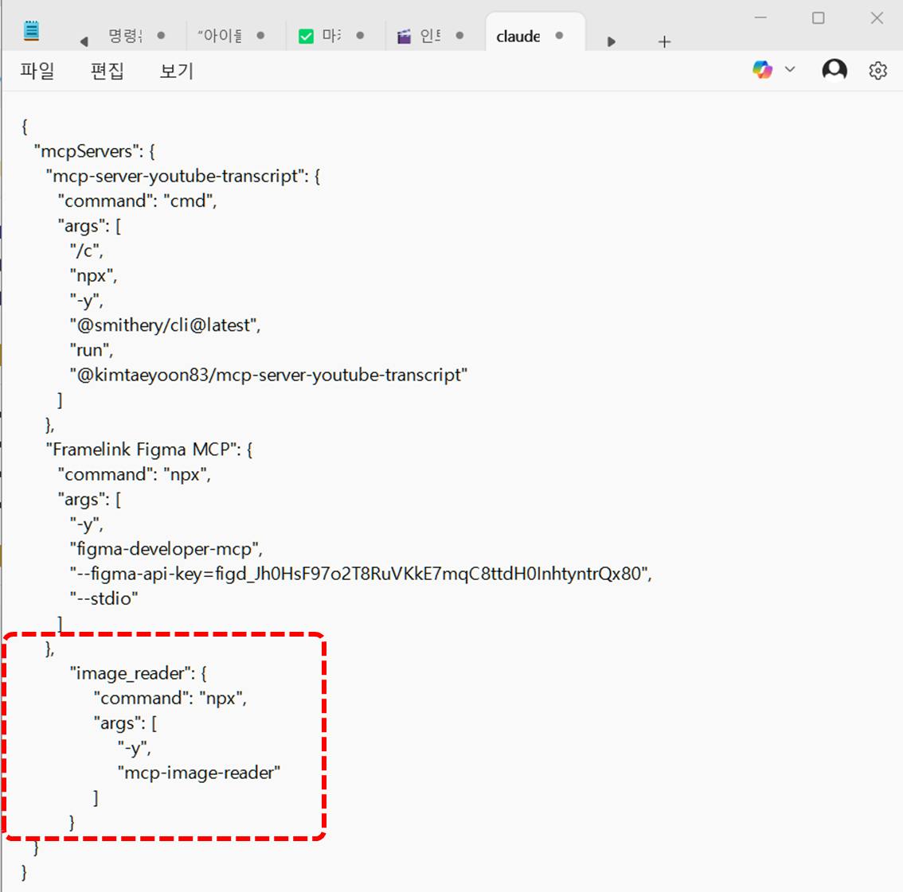Click the "command": "cmd" line
Viewport: 903px width, 892px height.
pyautogui.click(x=137, y=201)
